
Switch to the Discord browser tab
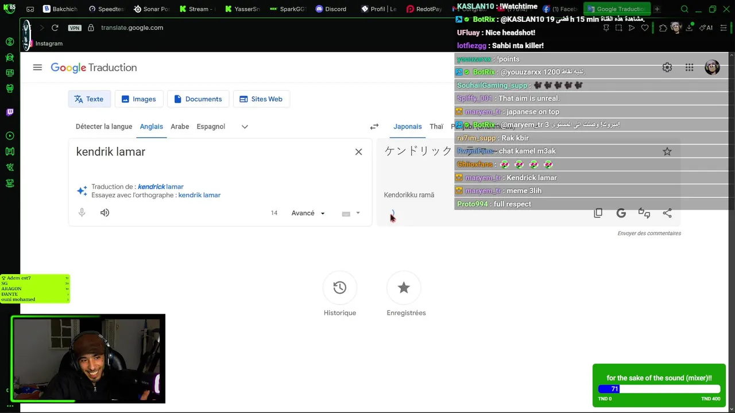pos(331,9)
